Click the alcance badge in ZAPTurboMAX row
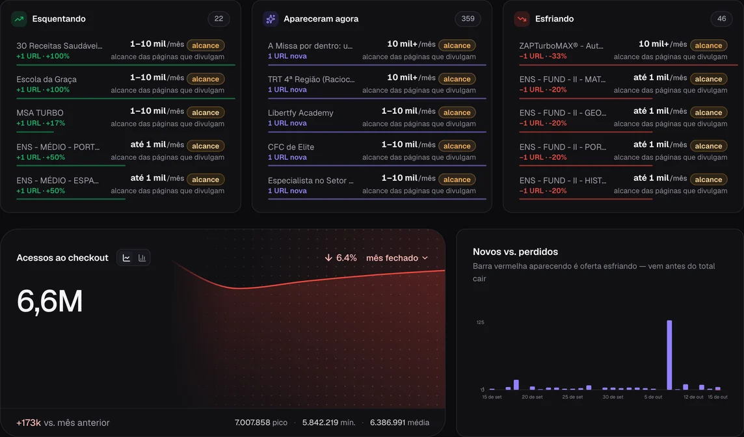Image resolution: width=744 pixels, height=437 pixels. [x=708, y=46]
